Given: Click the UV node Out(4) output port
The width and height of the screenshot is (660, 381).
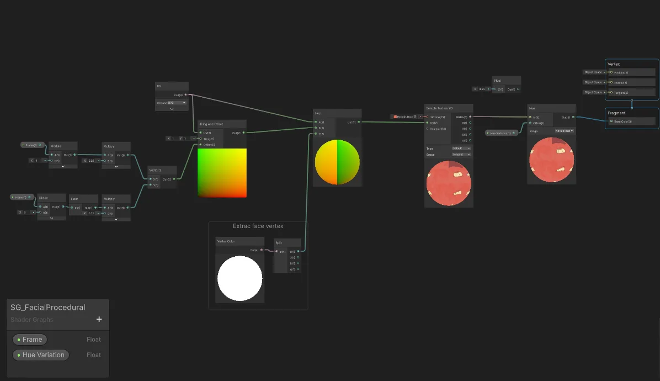Looking at the screenshot, I should click(185, 95).
